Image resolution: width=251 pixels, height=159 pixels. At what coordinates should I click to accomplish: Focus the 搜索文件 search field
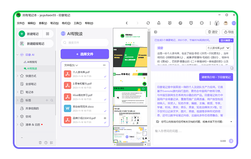point(85,43)
